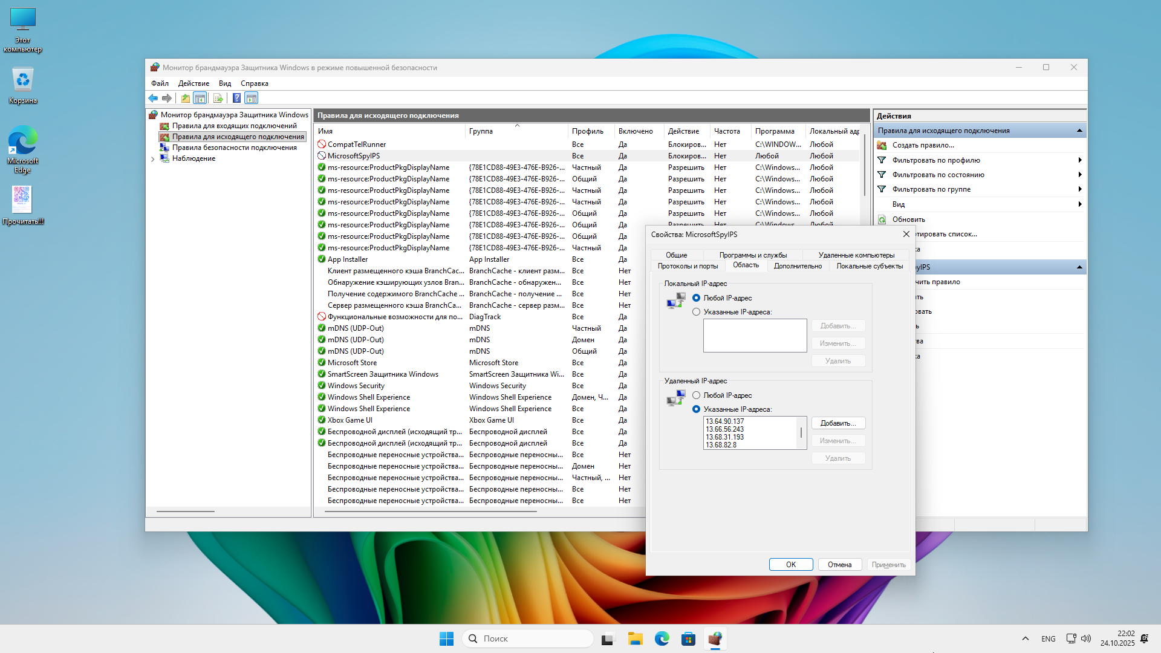Viewport: 1161px width, 653px height.
Task: Select 'Любой IP-адрес' under local IP address
Action: [x=697, y=298]
